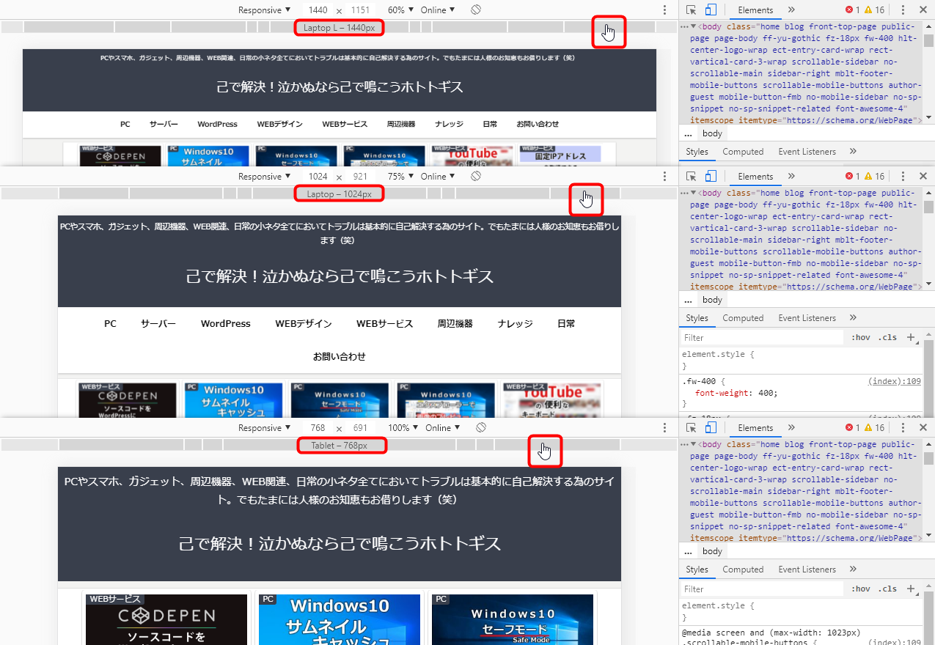Open (index):109 source link for .fw-400 rule
Viewport: 935px width, 645px height.
[x=894, y=381]
